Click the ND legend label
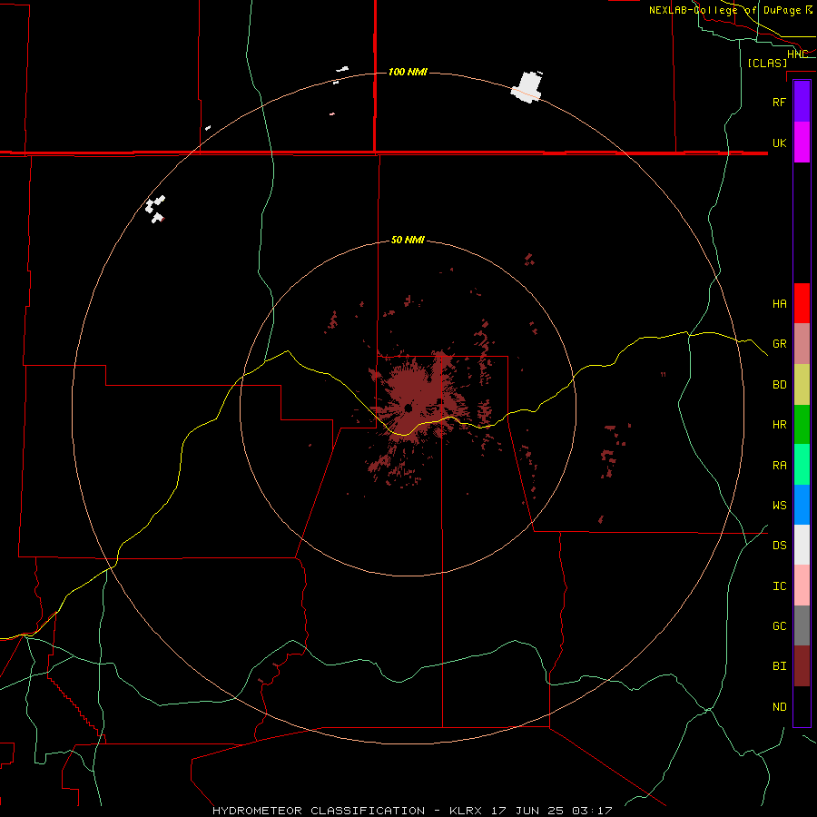 pos(779,707)
